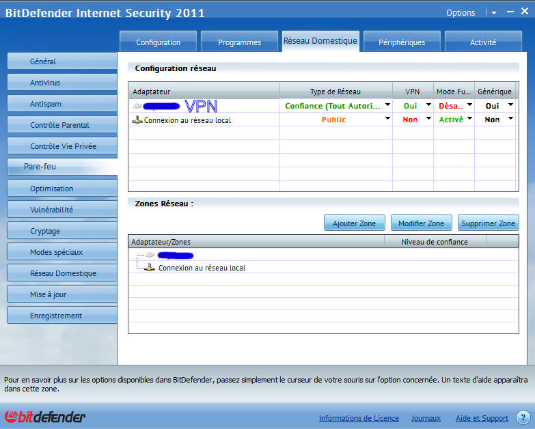
Task: Open the Contrôle Parental section
Action: (62, 125)
